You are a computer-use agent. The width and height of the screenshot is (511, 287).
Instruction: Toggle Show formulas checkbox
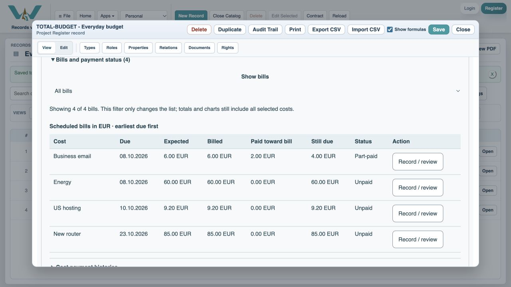point(390,29)
